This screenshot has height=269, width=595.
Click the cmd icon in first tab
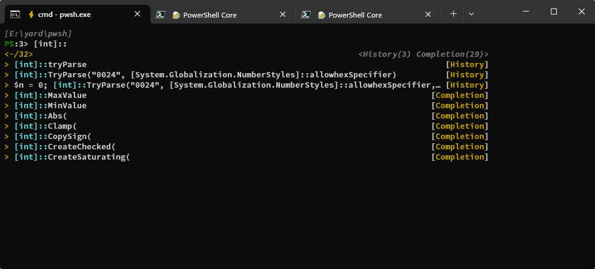coord(15,15)
